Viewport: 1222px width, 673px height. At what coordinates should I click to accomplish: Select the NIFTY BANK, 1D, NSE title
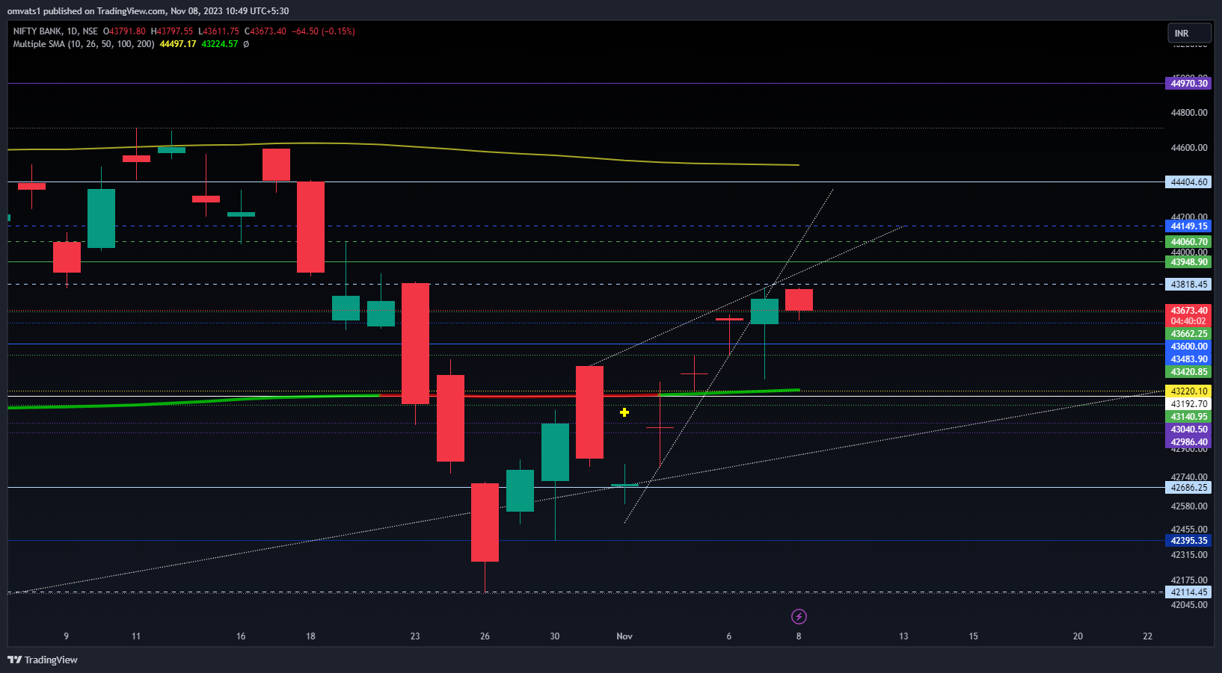click(55, 31)
